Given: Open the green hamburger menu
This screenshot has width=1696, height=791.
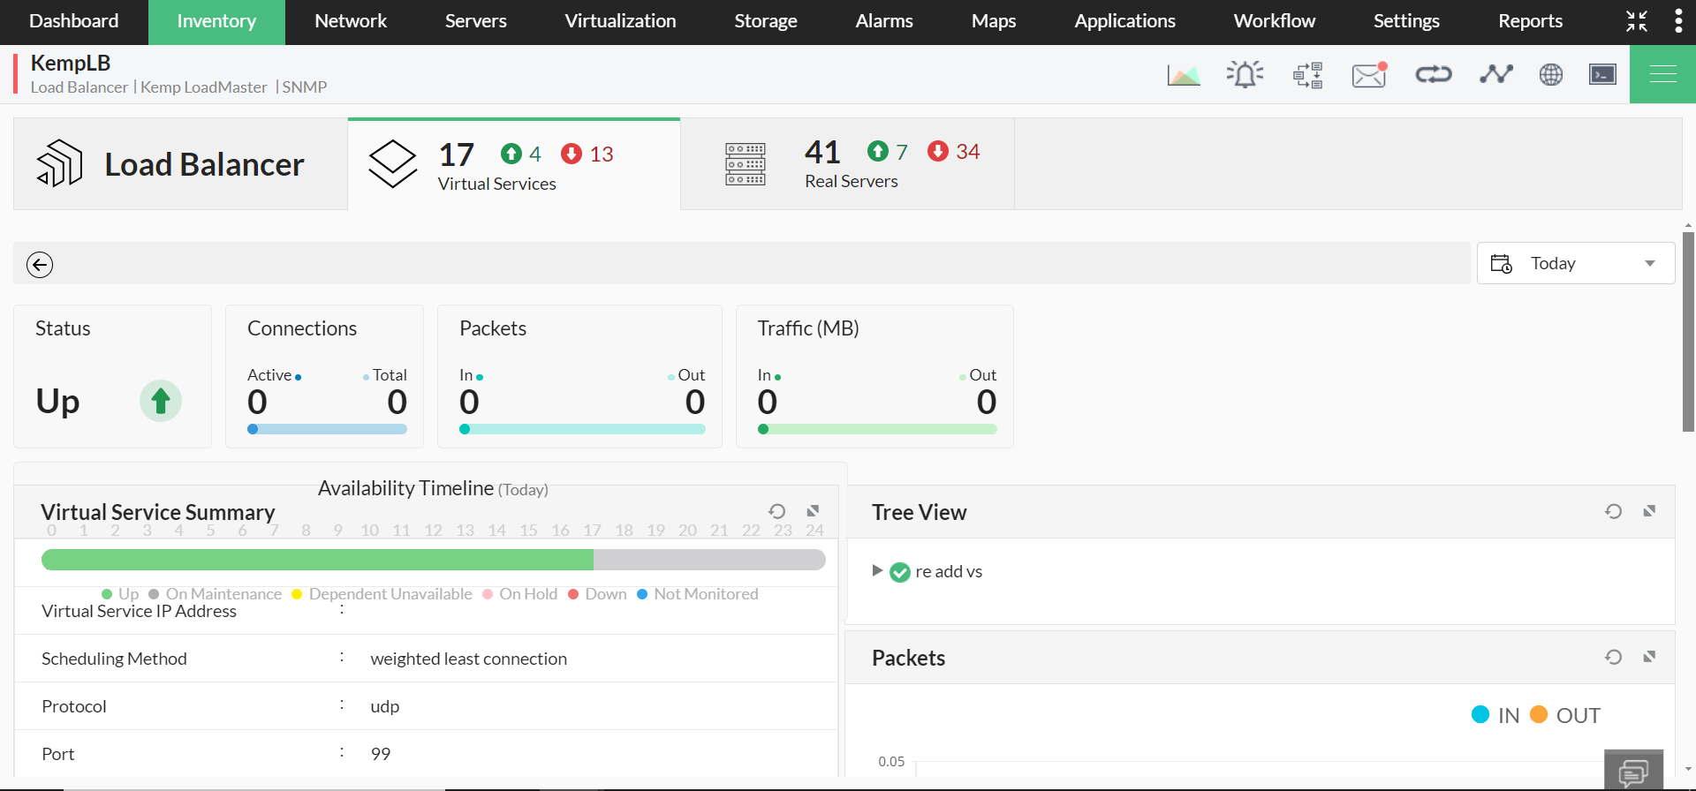Looking at the screenshot, I should 1662,75.
